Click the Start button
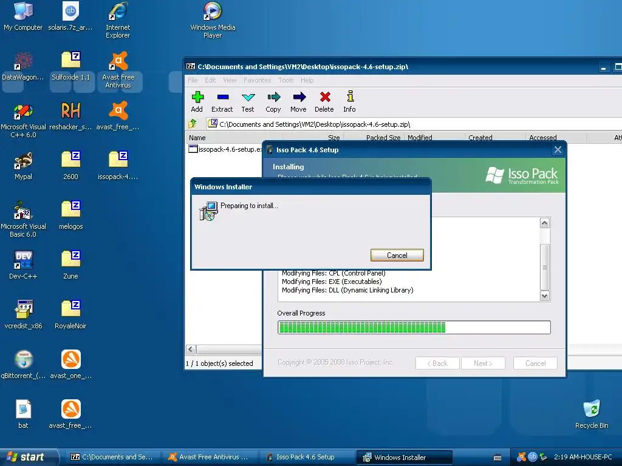The height and width of the screenshot is (466, 622). pyautogui.click(x=29, y=457)
